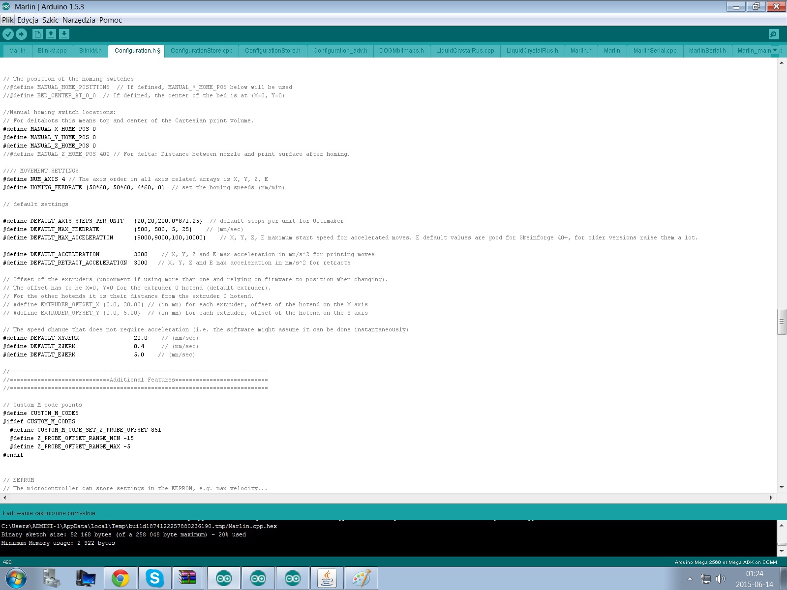Open a sketch with the Open icon
The image size is (787, 590).
(51, 34)
